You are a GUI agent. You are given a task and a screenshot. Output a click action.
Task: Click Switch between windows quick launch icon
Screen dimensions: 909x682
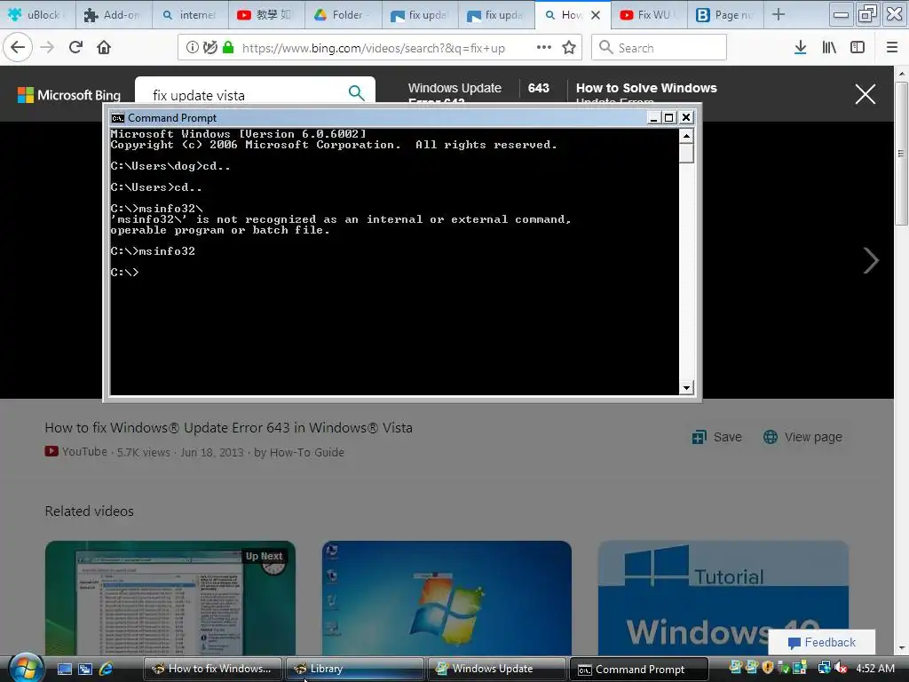(x=85, y=670)
